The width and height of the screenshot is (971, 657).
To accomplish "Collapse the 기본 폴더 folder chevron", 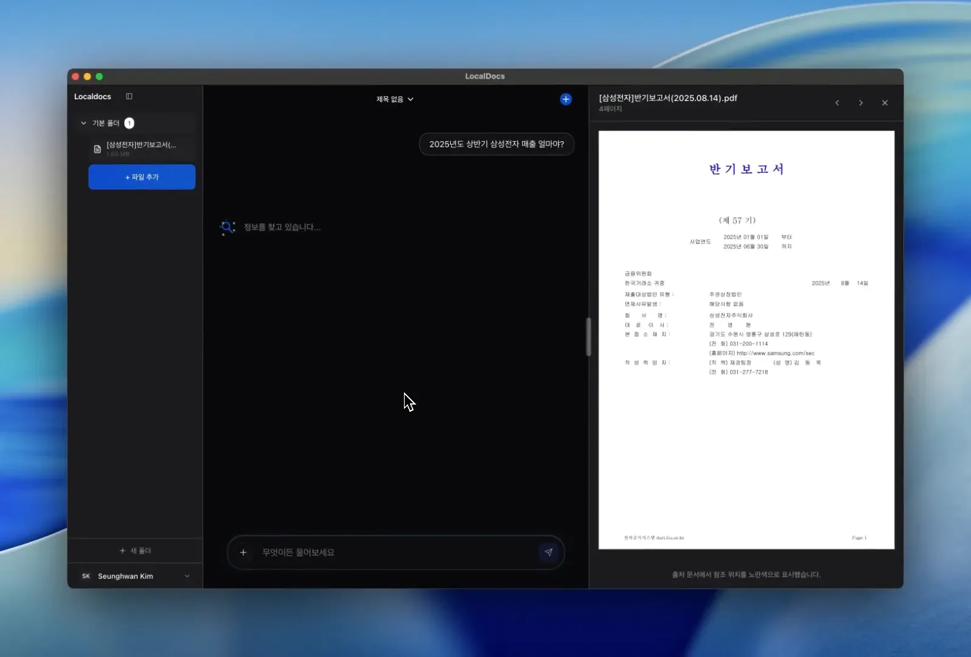I will [x=84, y=123].
